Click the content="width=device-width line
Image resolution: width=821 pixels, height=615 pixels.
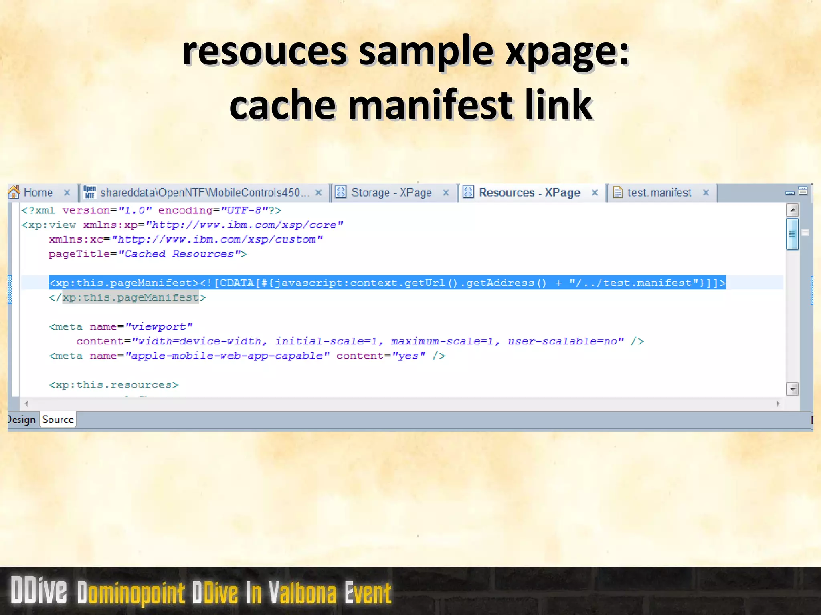[x=360, y=341]
